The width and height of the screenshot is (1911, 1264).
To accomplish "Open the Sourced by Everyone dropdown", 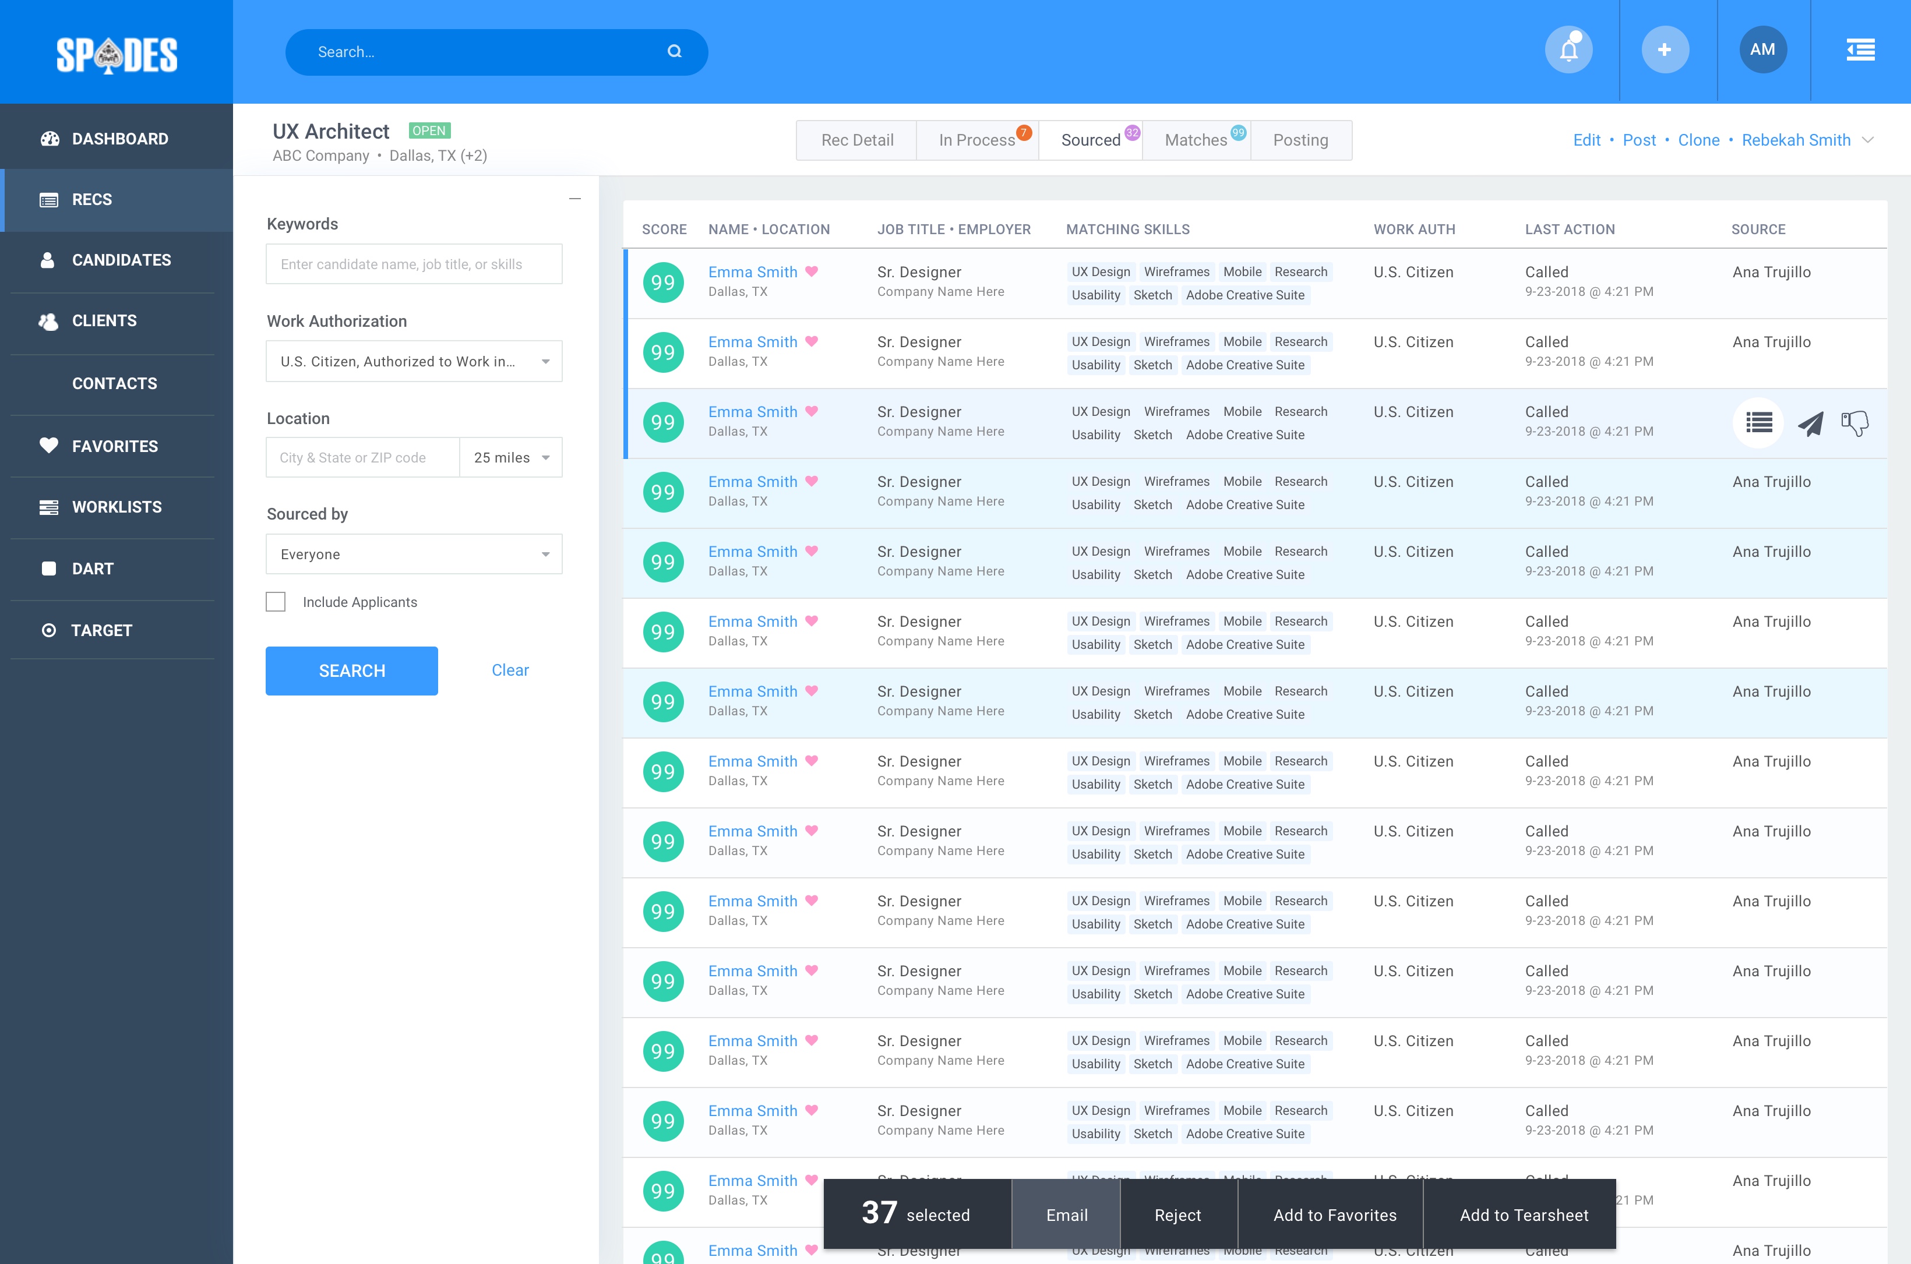I will point(414,555).
